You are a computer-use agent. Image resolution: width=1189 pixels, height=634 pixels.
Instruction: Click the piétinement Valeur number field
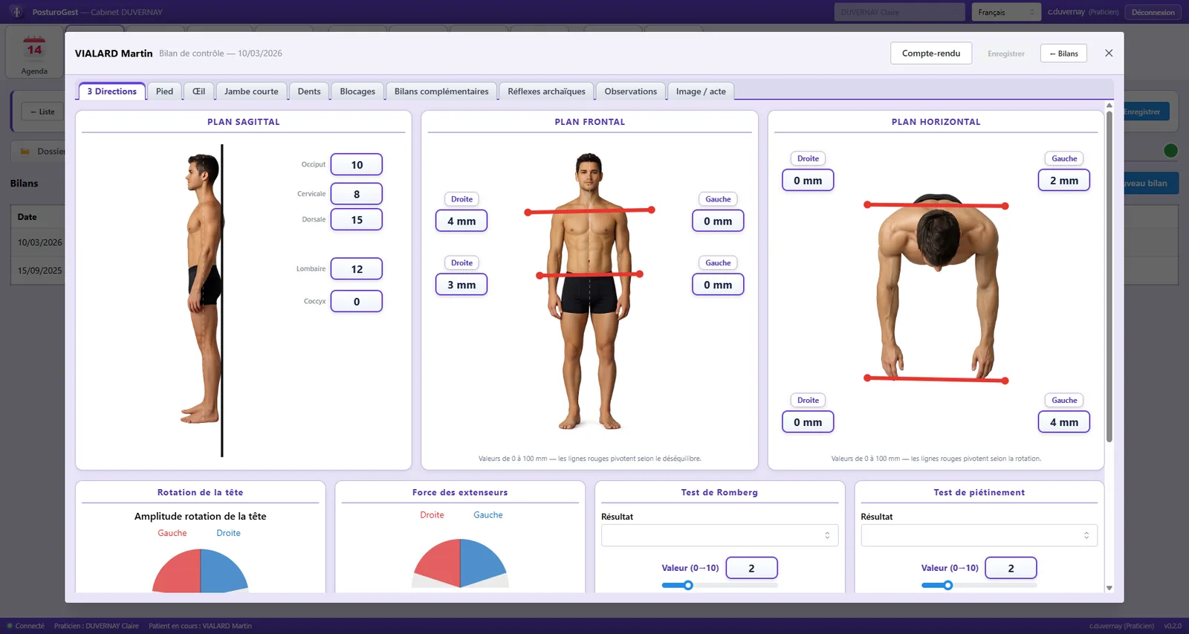[x=1011, y=568]
